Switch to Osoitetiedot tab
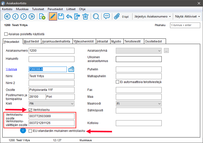 (155, 41)
